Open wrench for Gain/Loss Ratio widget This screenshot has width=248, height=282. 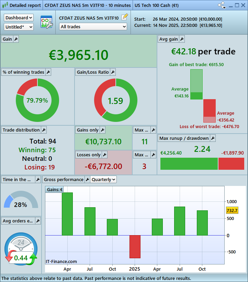click(x=113, y=72)
